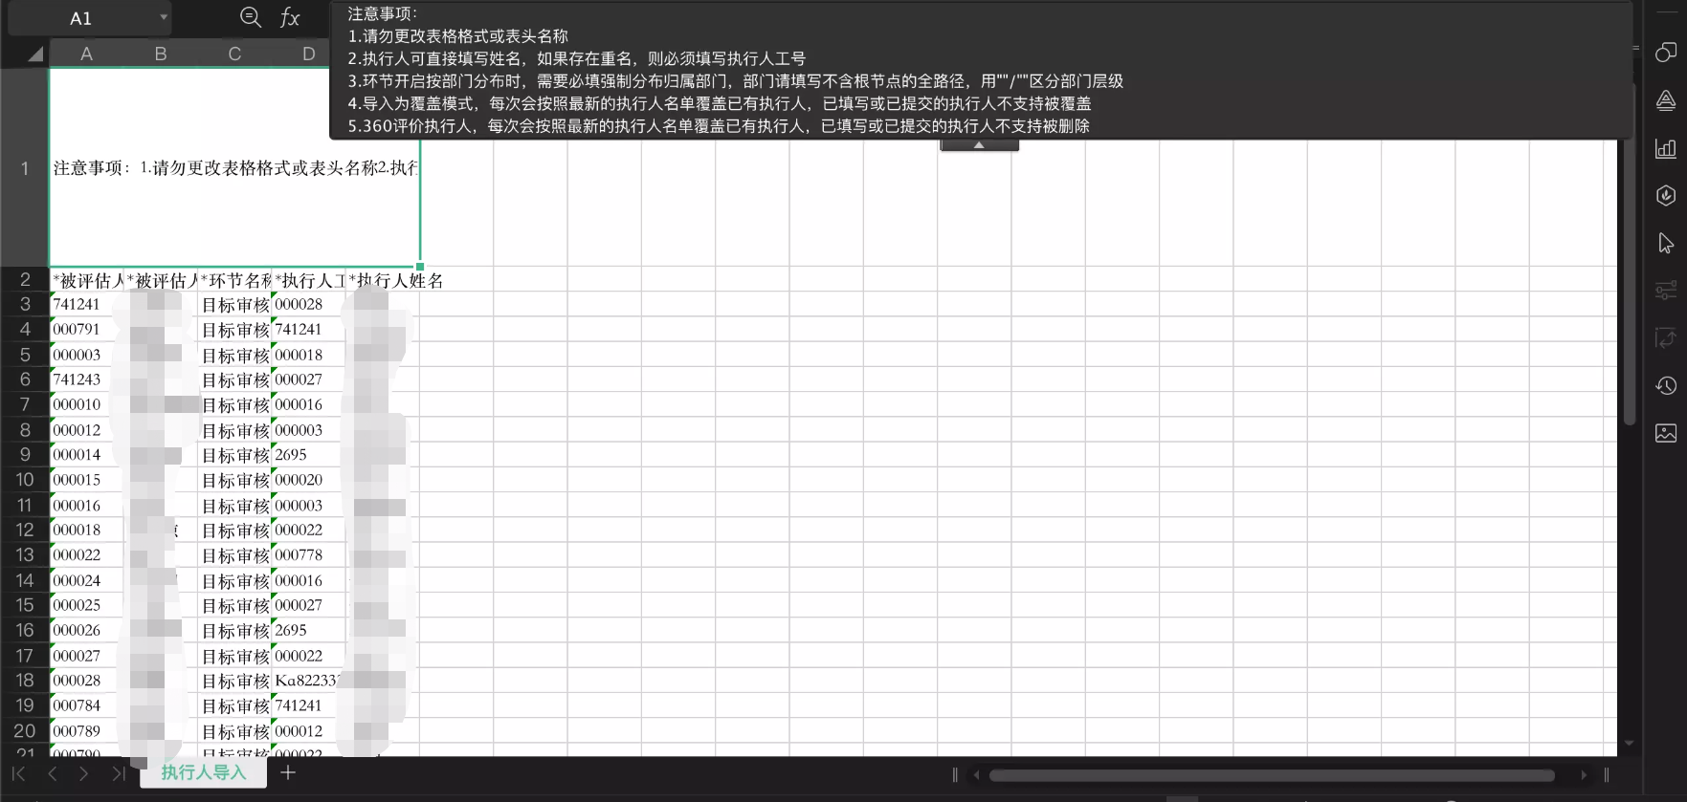Open the history clock icon in sidebar
The width and height of the screenshot is (1687, 802).
coord(1666,385)
